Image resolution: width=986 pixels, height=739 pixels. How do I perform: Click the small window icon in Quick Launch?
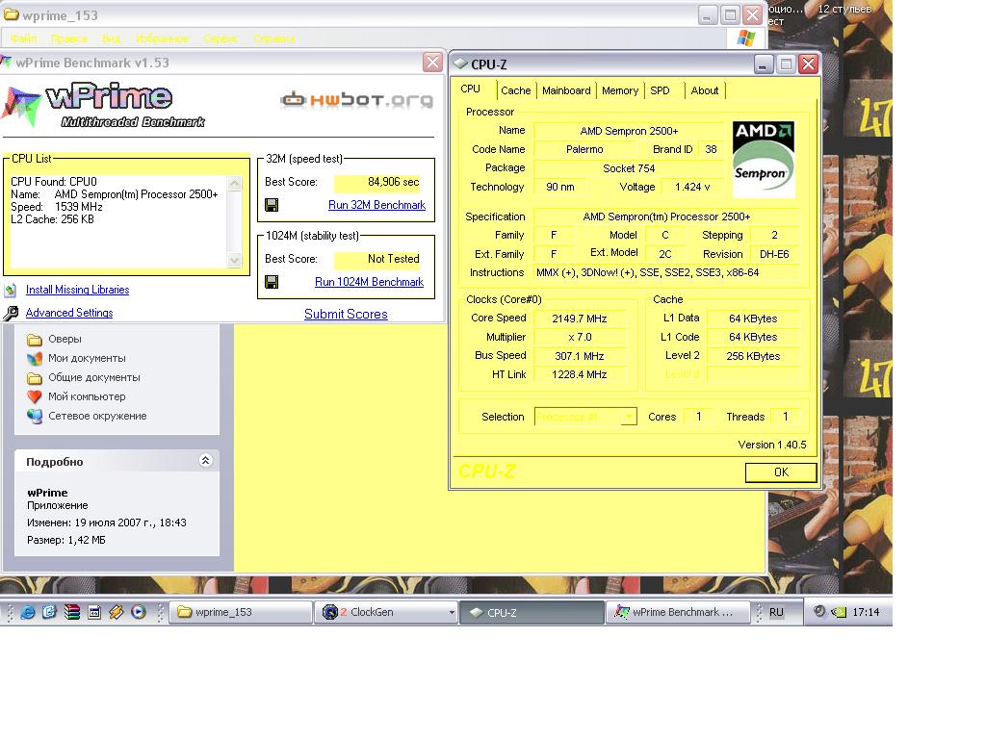[x=94, y=612]
